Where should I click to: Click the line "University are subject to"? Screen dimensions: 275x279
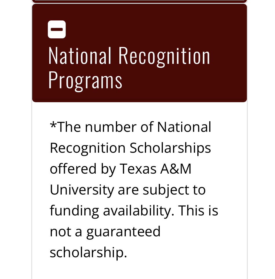(x=128, y=190)
